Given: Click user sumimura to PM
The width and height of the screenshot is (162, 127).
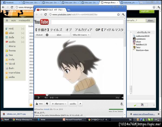Looking at the screenshot, I should pyautogui.click(x=141, y=39).
